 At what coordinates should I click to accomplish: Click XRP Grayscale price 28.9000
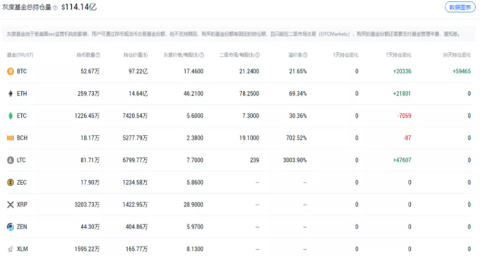[x=193, y=204]
